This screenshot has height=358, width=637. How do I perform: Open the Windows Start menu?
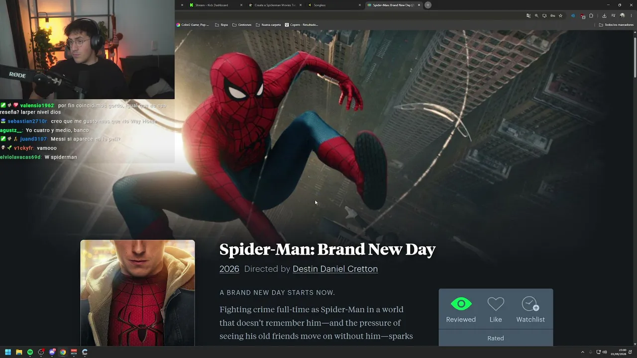pyautogui.click(x=8, y=352)
